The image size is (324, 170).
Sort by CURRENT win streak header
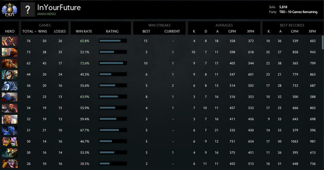(173, 31)
